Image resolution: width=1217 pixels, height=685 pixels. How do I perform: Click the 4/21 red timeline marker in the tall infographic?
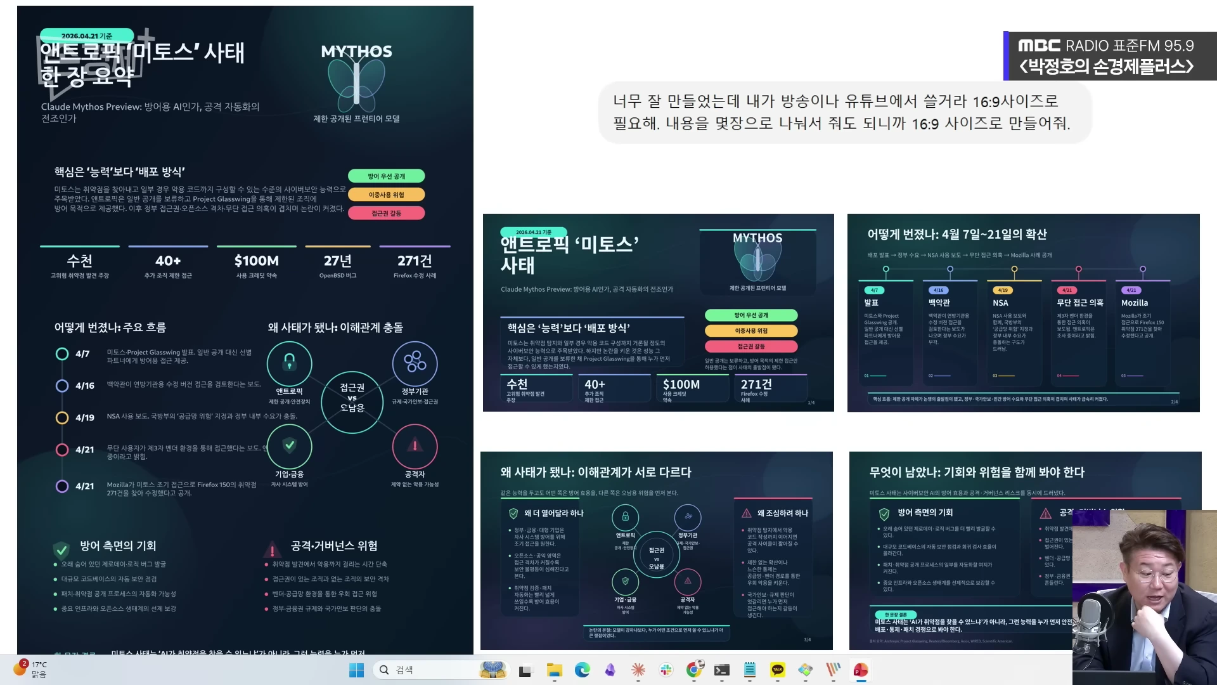(62, 450)
